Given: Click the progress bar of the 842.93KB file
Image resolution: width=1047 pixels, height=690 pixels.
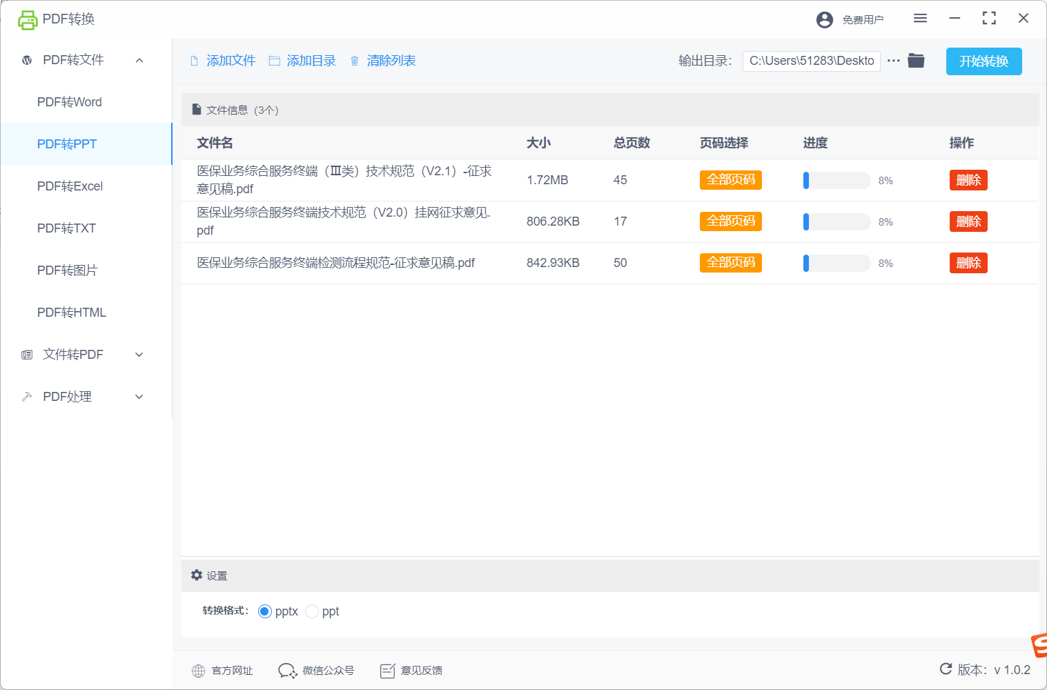Looking at the screenshot, I should point(836,263).
